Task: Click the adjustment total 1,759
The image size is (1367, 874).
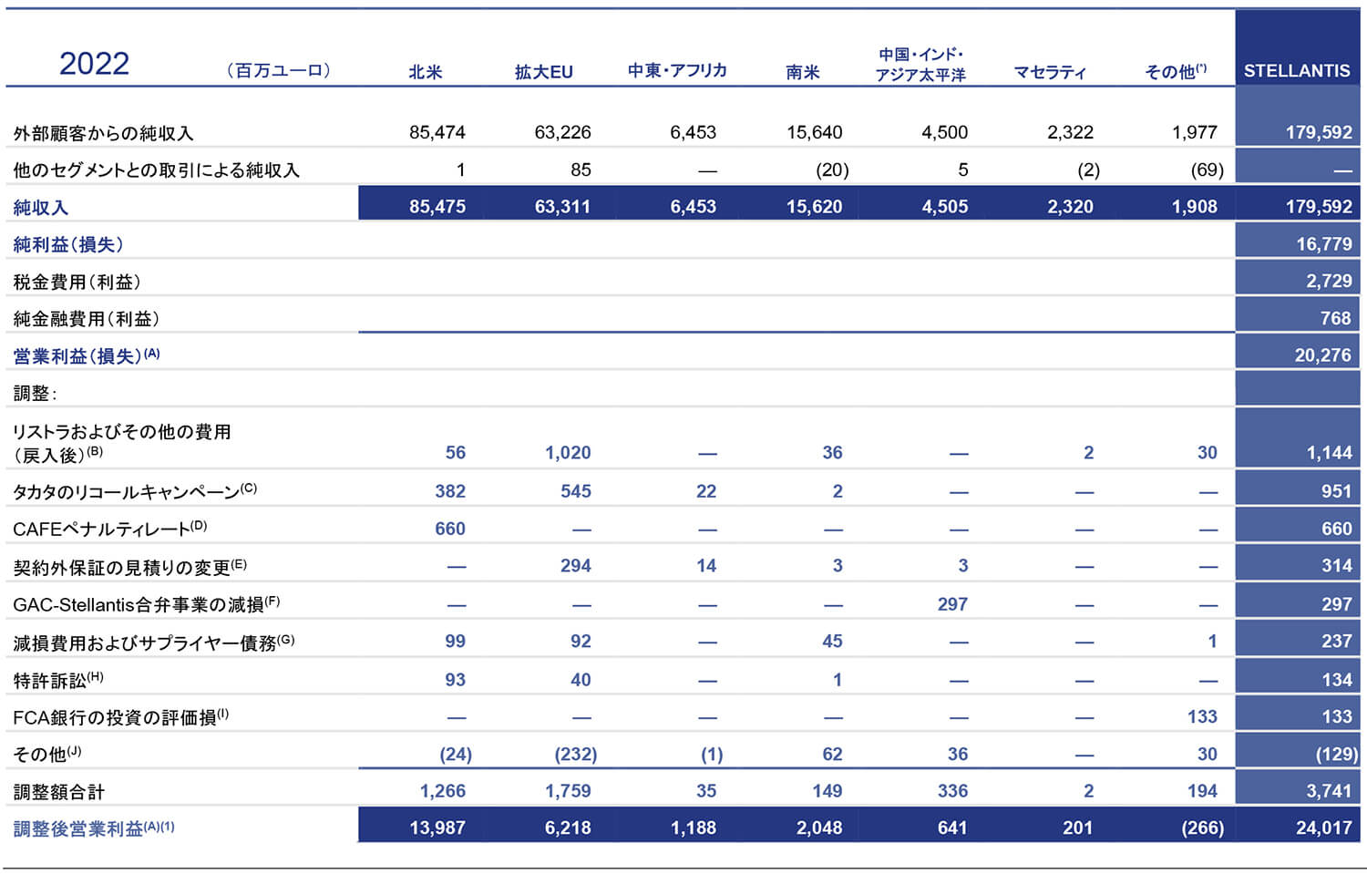Action: (x=568, y=791)
